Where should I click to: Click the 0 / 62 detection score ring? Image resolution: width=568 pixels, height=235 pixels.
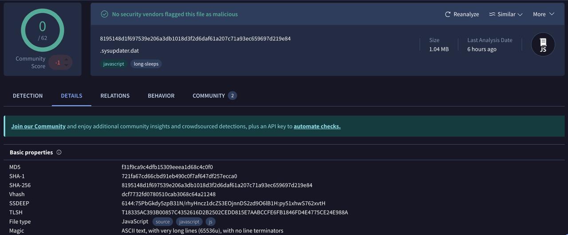pyautogui.click(x=43, y=30)
